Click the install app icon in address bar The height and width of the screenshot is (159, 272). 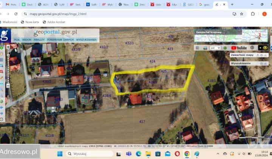(235, 14)
